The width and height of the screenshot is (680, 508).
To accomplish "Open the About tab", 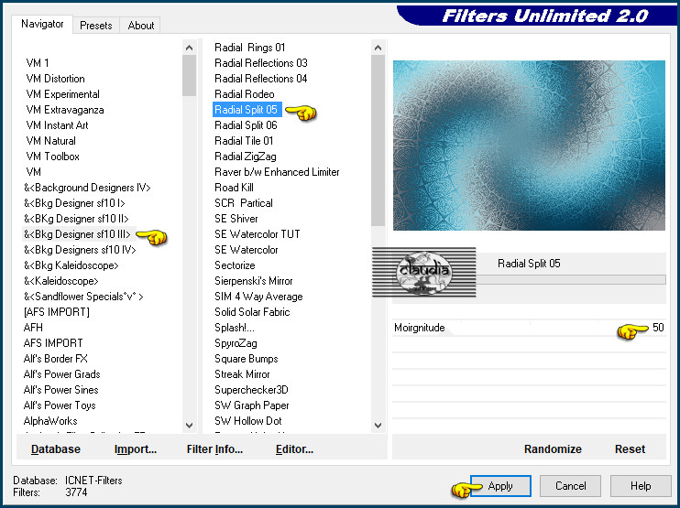I will coord(140,26).
